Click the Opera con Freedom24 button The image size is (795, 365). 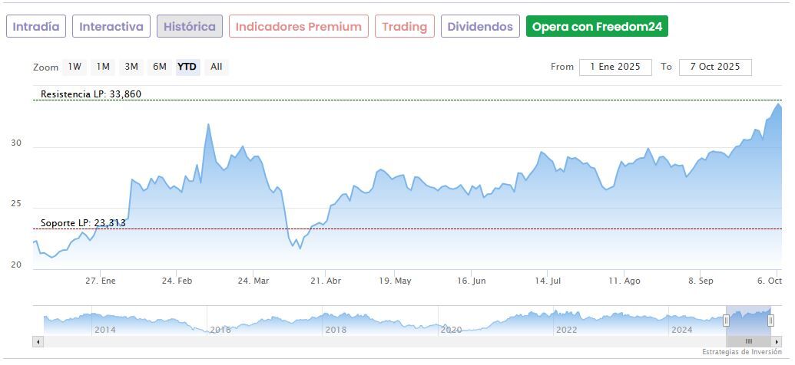coord(597,27)
